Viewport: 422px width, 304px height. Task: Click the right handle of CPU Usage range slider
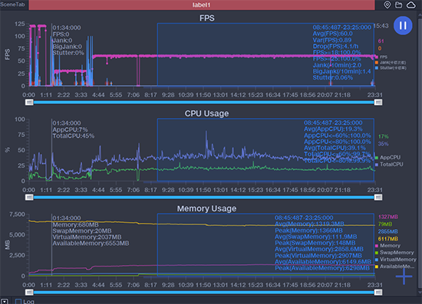click(378, 198)
